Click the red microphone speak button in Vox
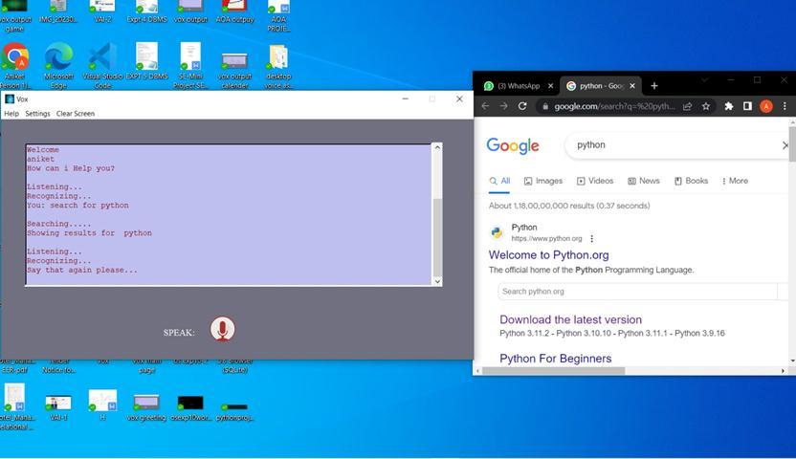796x459 pixels. (x=222, y=329)
